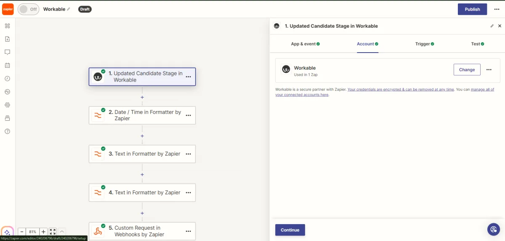The width and height of the screenshot is (505, 241).
Task: Add a step after step 1
Action: coord(142,97)
